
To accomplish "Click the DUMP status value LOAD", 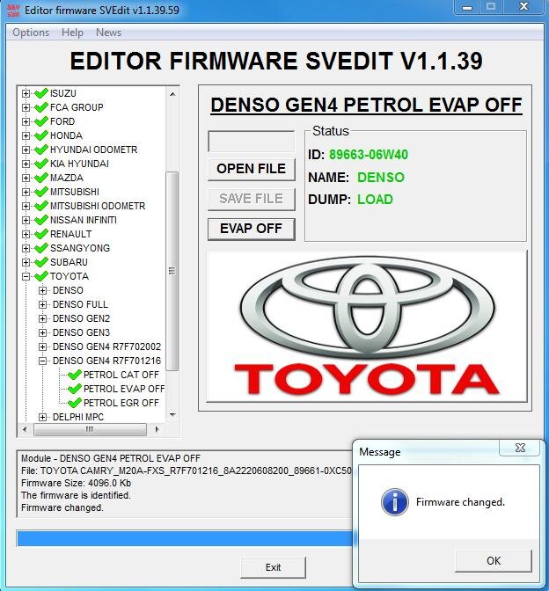I will click(375, 200).
